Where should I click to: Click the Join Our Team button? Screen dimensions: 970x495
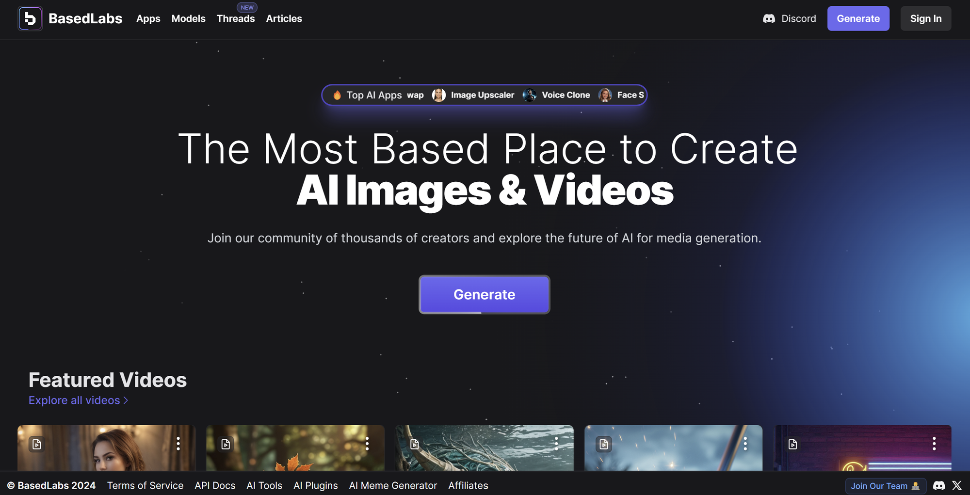tap(886, 486)
